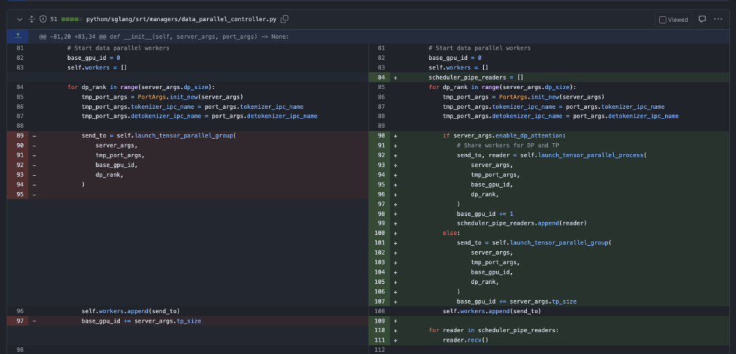736x354 pixels.
Task: Select deleted line number 89 on left
Action: click(x=19, y=135)
